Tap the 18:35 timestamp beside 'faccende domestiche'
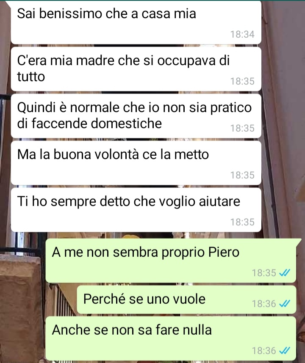The width and height of the screenshot is (305, 363). click(x=242, y=129)
